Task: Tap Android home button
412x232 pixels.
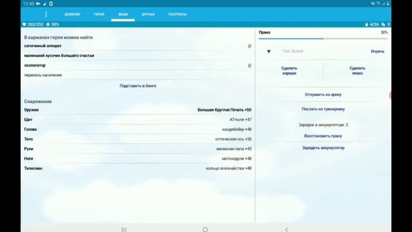Action: [205, 229]
